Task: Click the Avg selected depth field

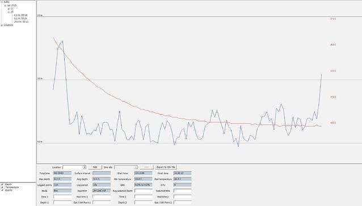Action: tap(143, 191)
